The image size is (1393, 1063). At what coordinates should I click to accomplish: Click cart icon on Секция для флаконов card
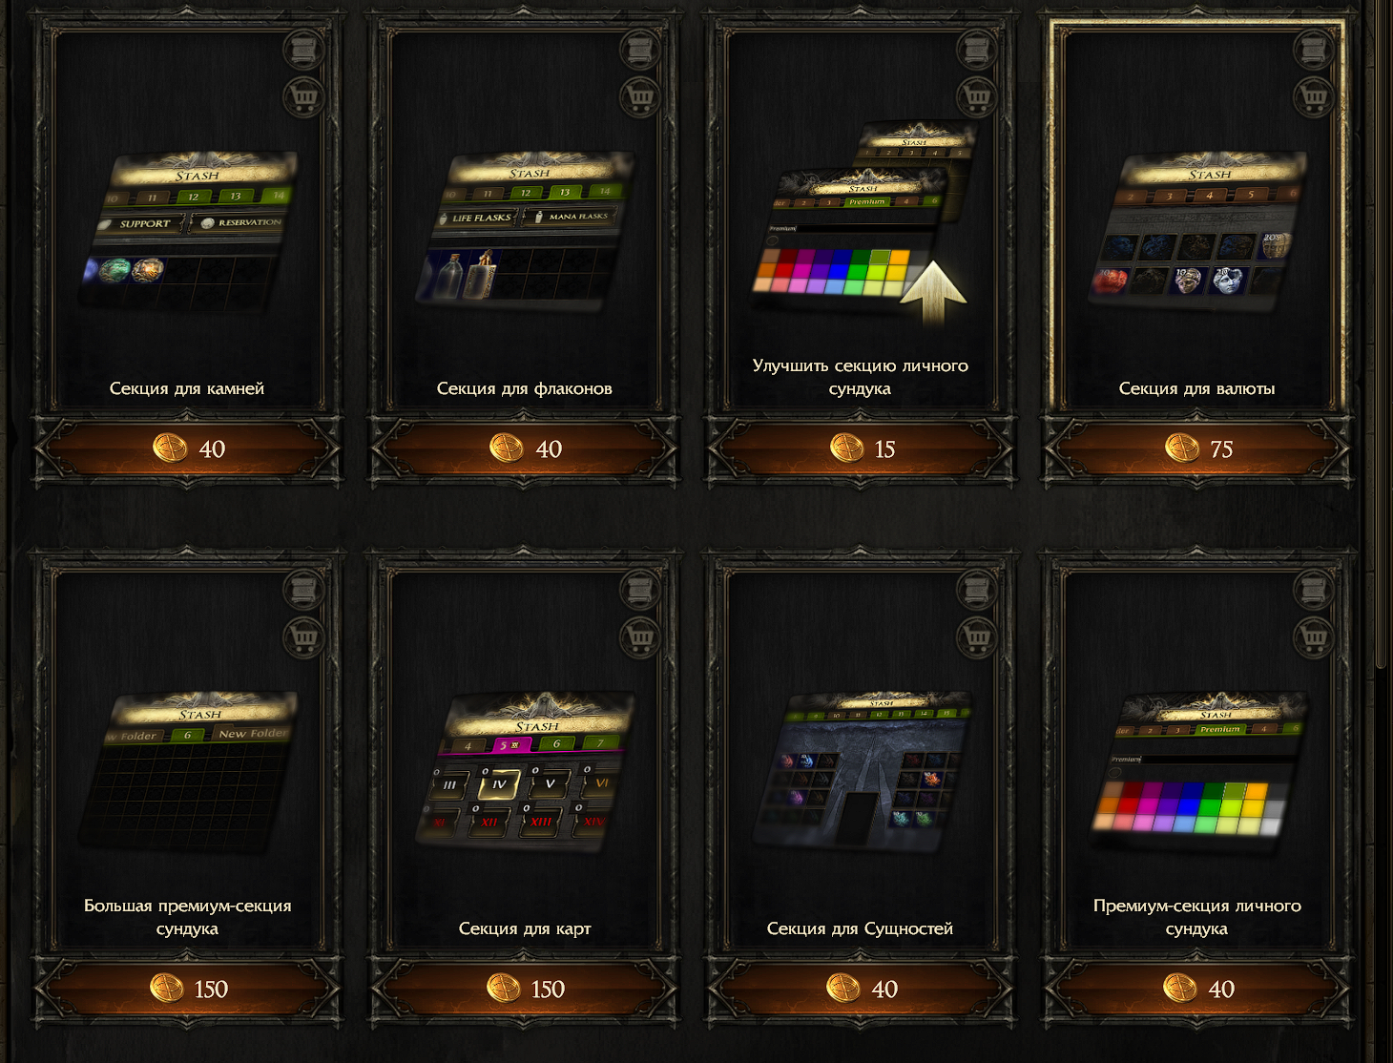point(641,96)
